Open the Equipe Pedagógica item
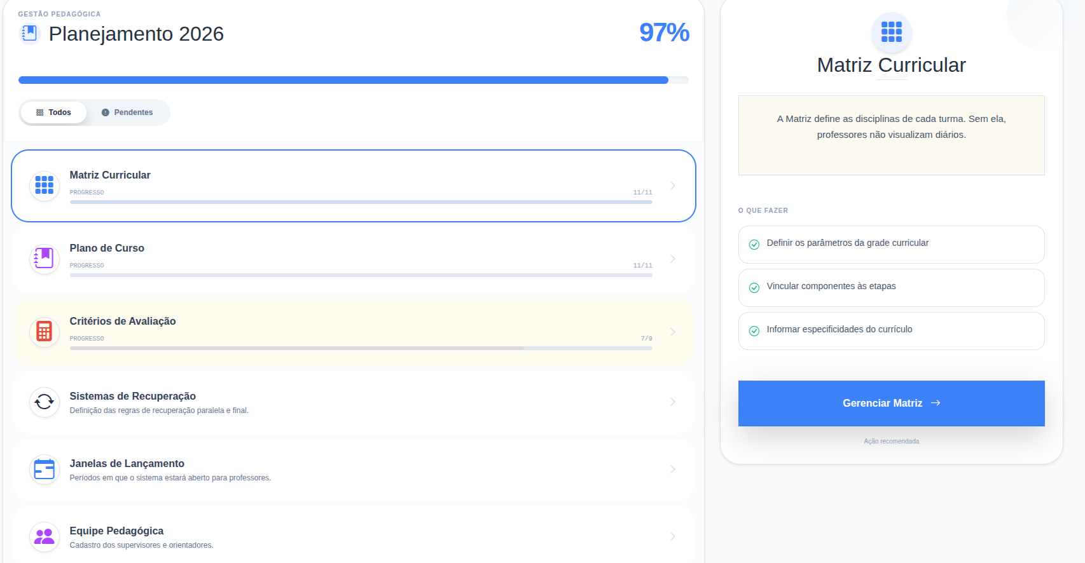 (354, 534)
